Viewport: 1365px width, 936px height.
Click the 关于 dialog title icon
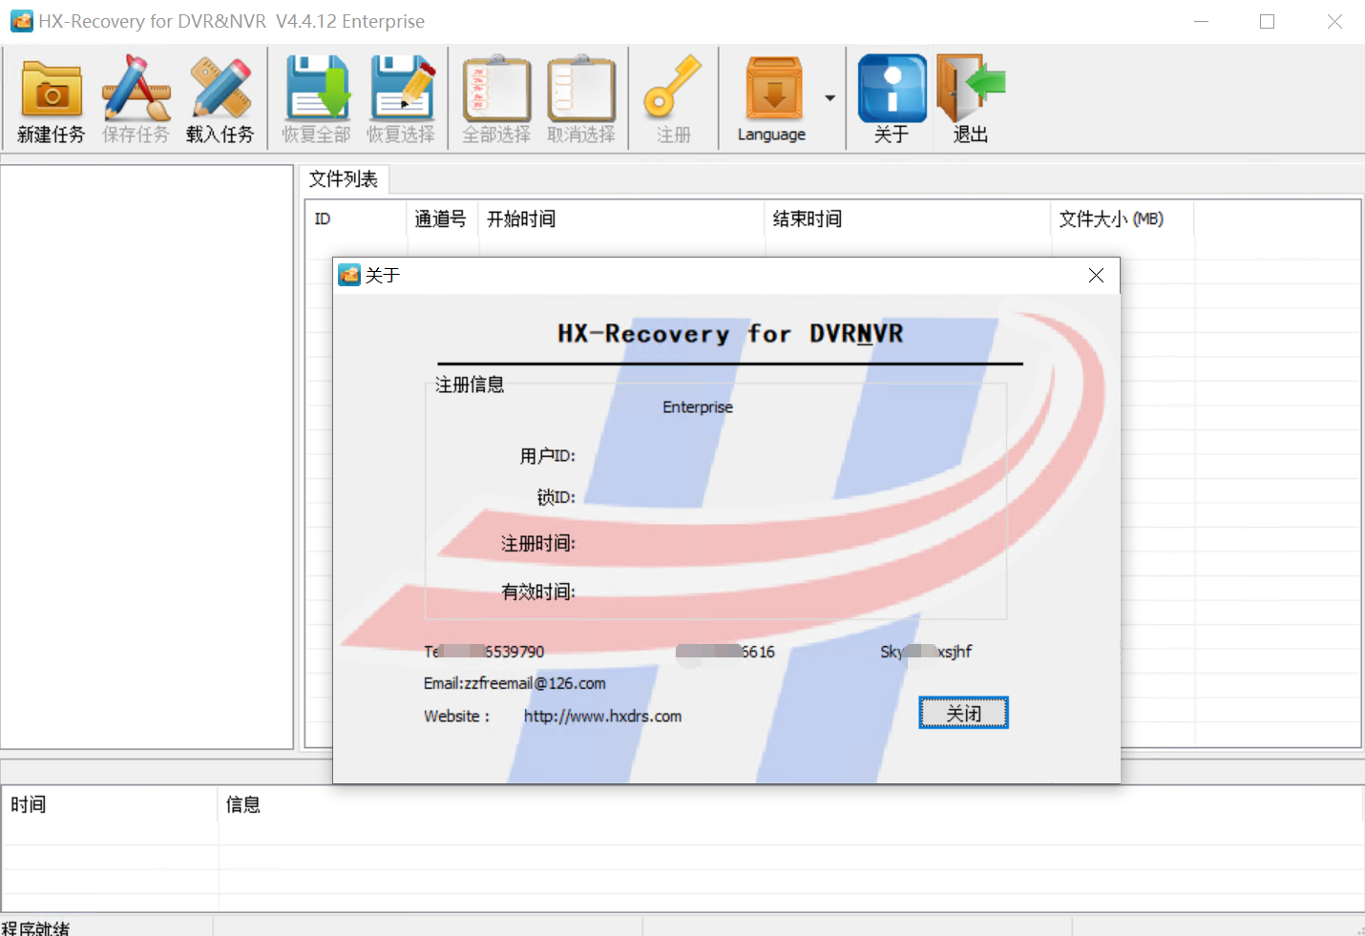pyautogui.click(x=349, y=276)
